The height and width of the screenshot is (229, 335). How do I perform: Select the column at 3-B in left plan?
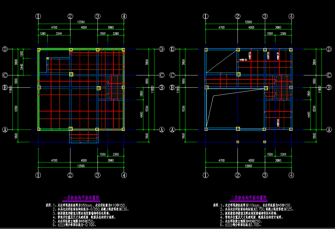98,88
